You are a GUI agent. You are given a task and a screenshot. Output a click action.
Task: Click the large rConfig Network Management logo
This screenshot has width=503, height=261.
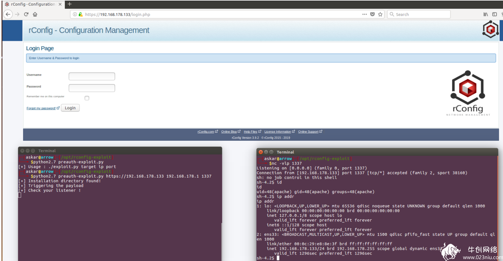point(468,93)
